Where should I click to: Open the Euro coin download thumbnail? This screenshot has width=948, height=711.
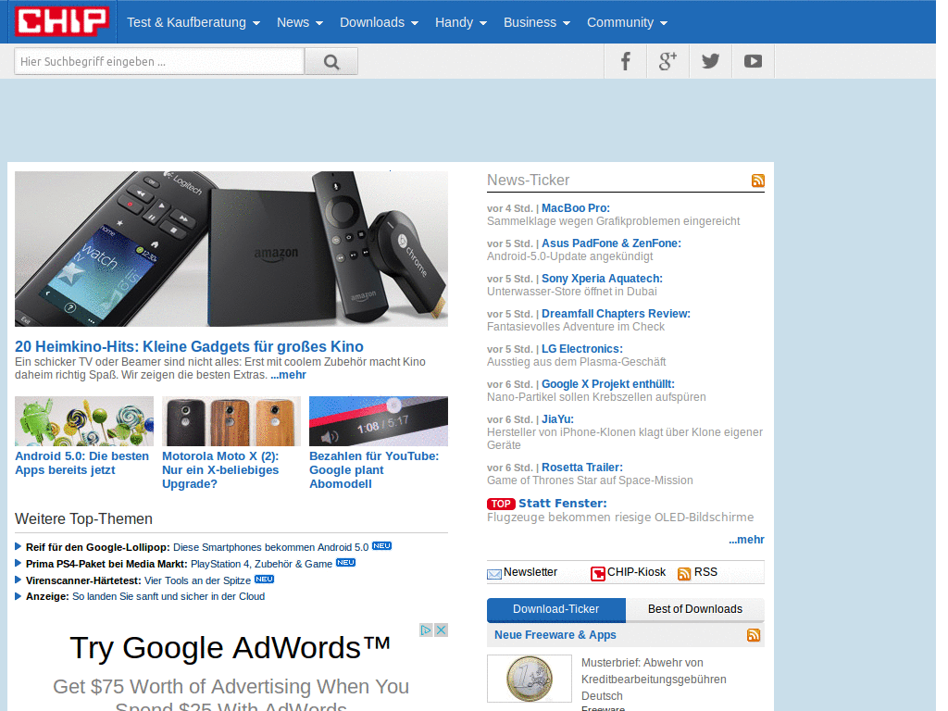(x=530, y=679)
